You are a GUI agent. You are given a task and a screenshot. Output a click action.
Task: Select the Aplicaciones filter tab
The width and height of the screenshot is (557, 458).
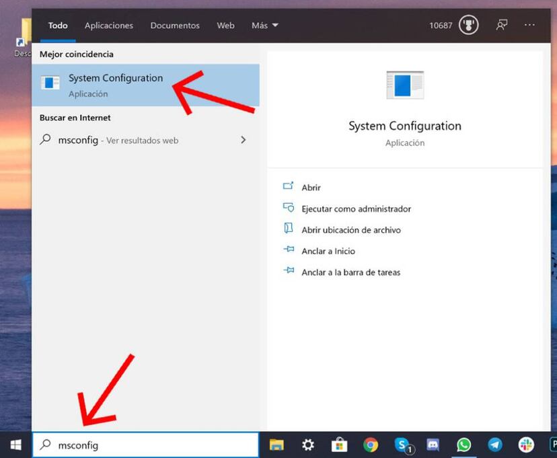pyautogui.click(x=108, y=25)
